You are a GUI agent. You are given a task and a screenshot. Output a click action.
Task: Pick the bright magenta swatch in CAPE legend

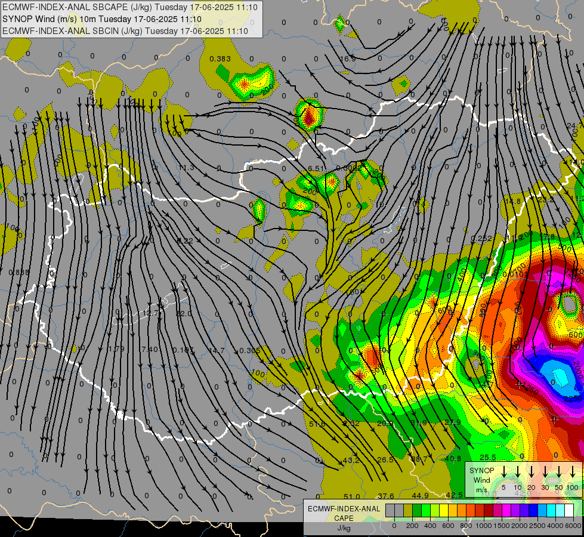click(506, 510)
